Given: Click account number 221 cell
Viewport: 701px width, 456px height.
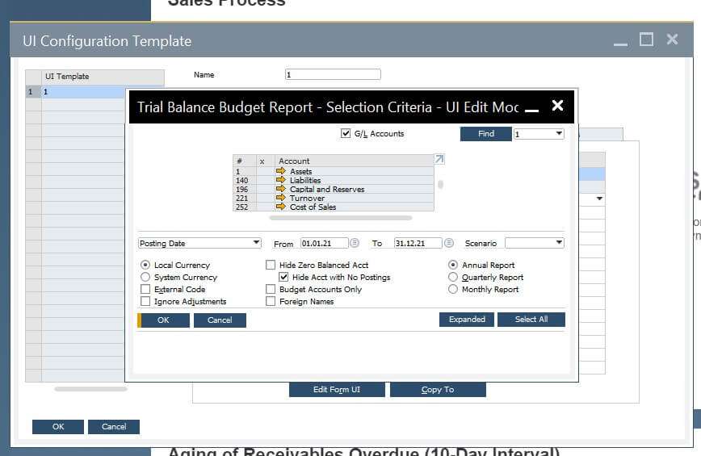Looking at the screenshot, I should point(245,199).
